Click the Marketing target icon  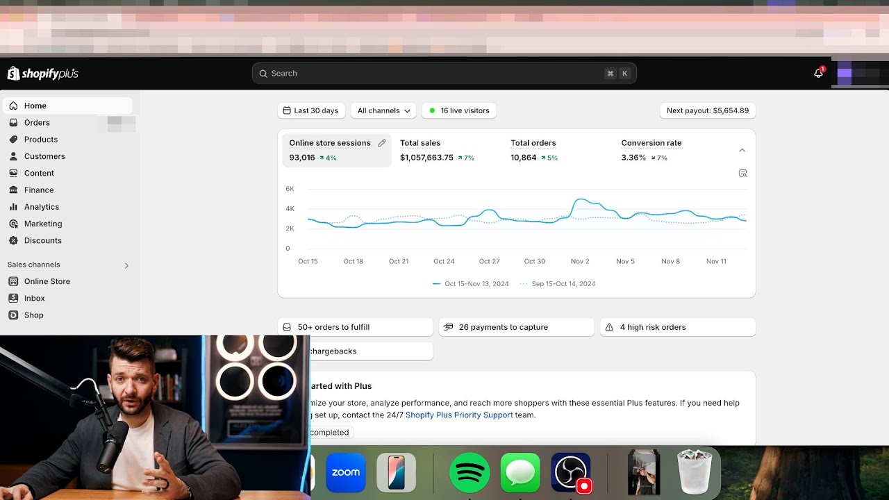pos(13,224)
